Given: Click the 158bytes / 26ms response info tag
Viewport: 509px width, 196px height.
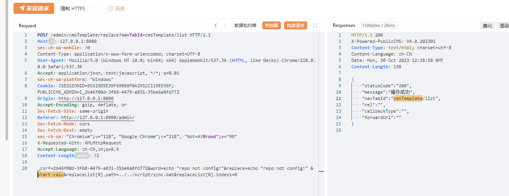Looking at the screenshot, I should point(378,25).
